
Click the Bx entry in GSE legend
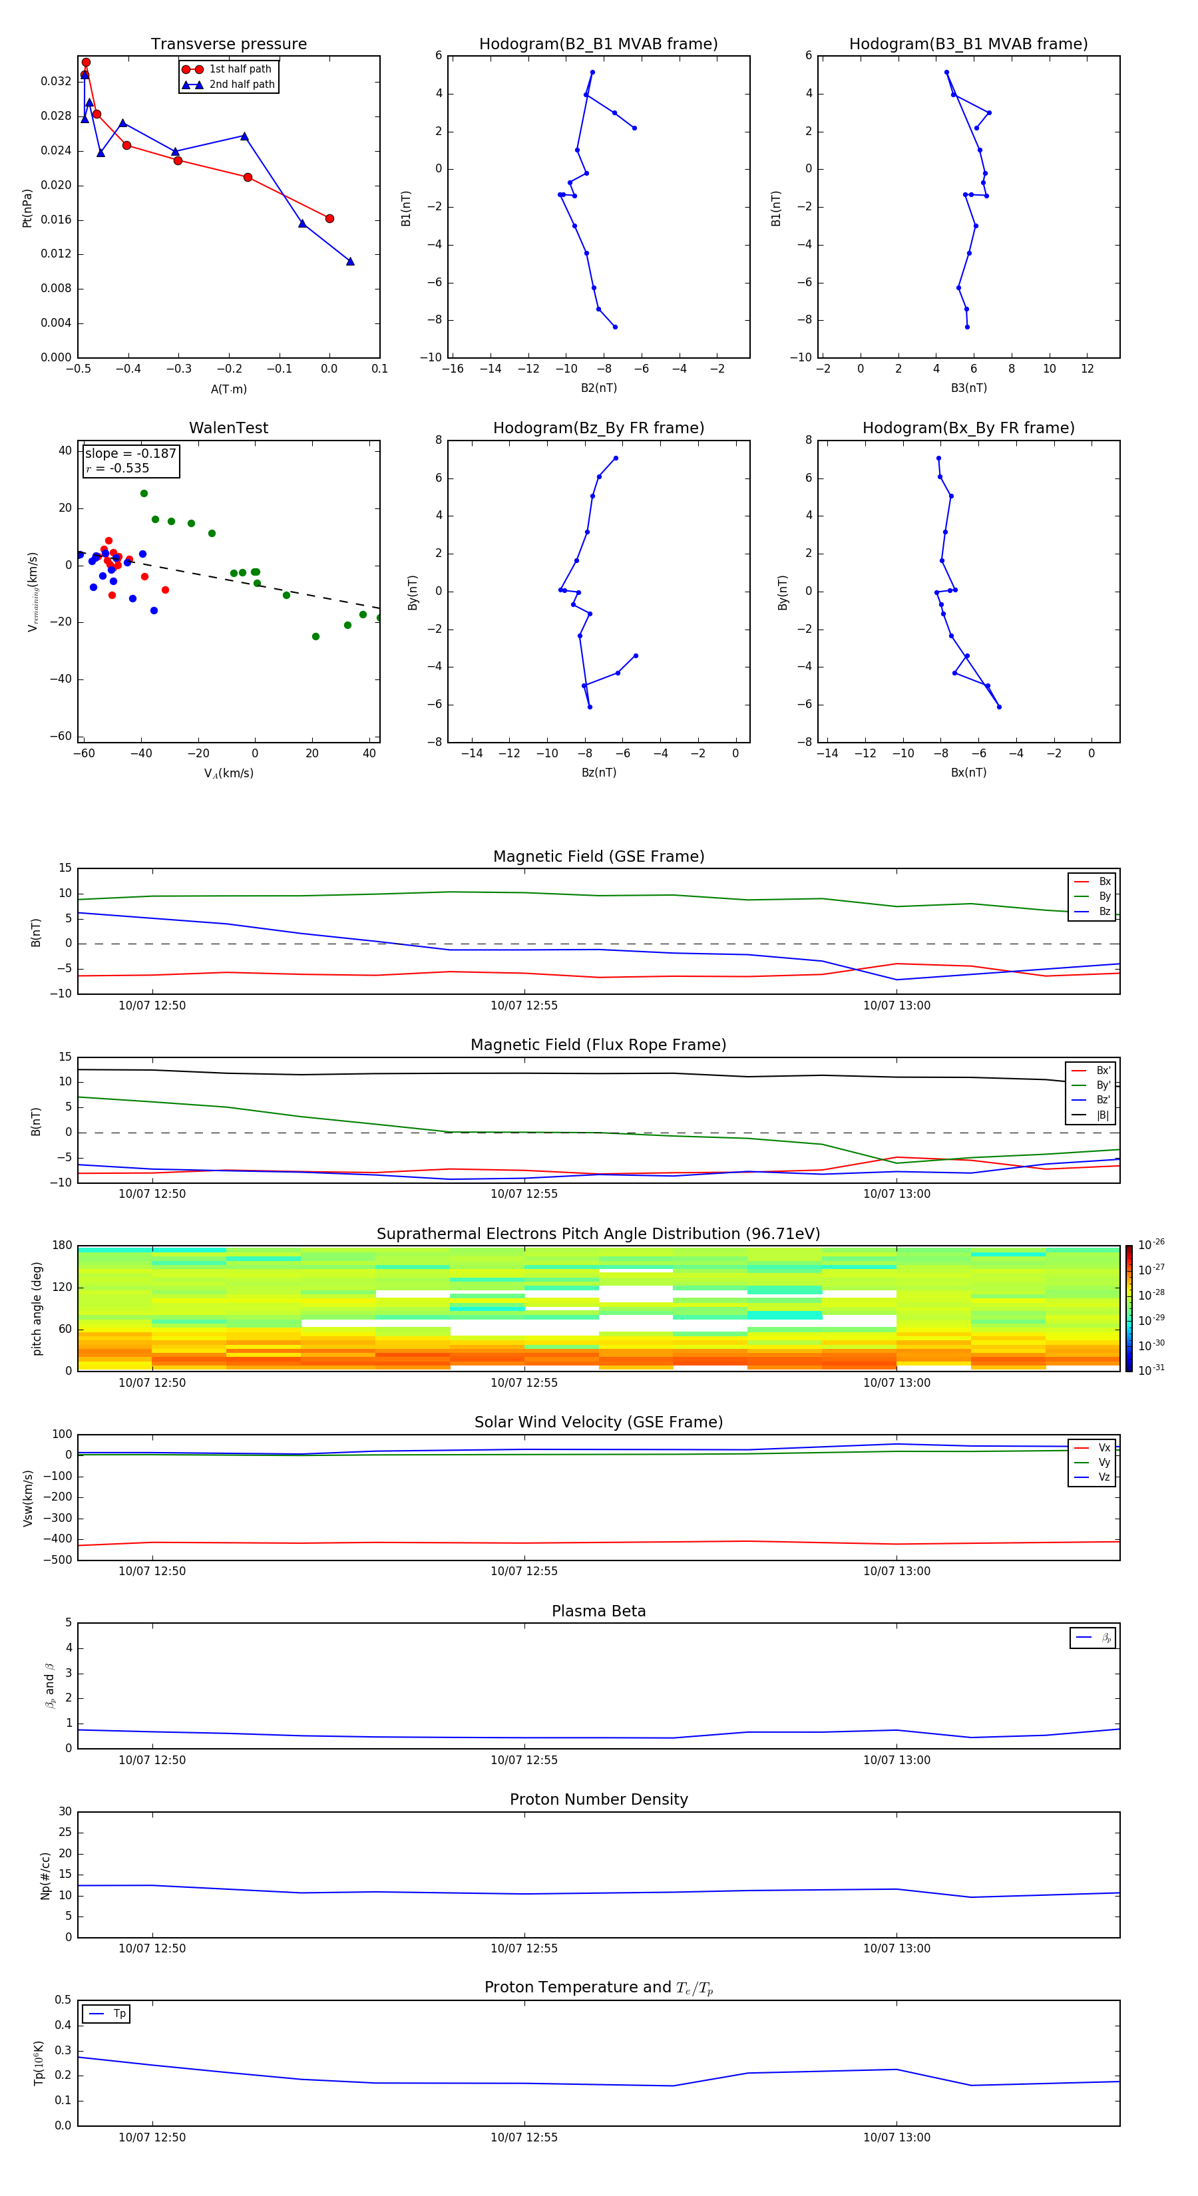tap(1092, 882)
